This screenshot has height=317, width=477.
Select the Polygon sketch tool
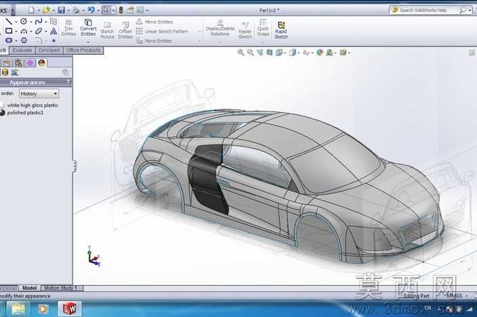(24, 40)
